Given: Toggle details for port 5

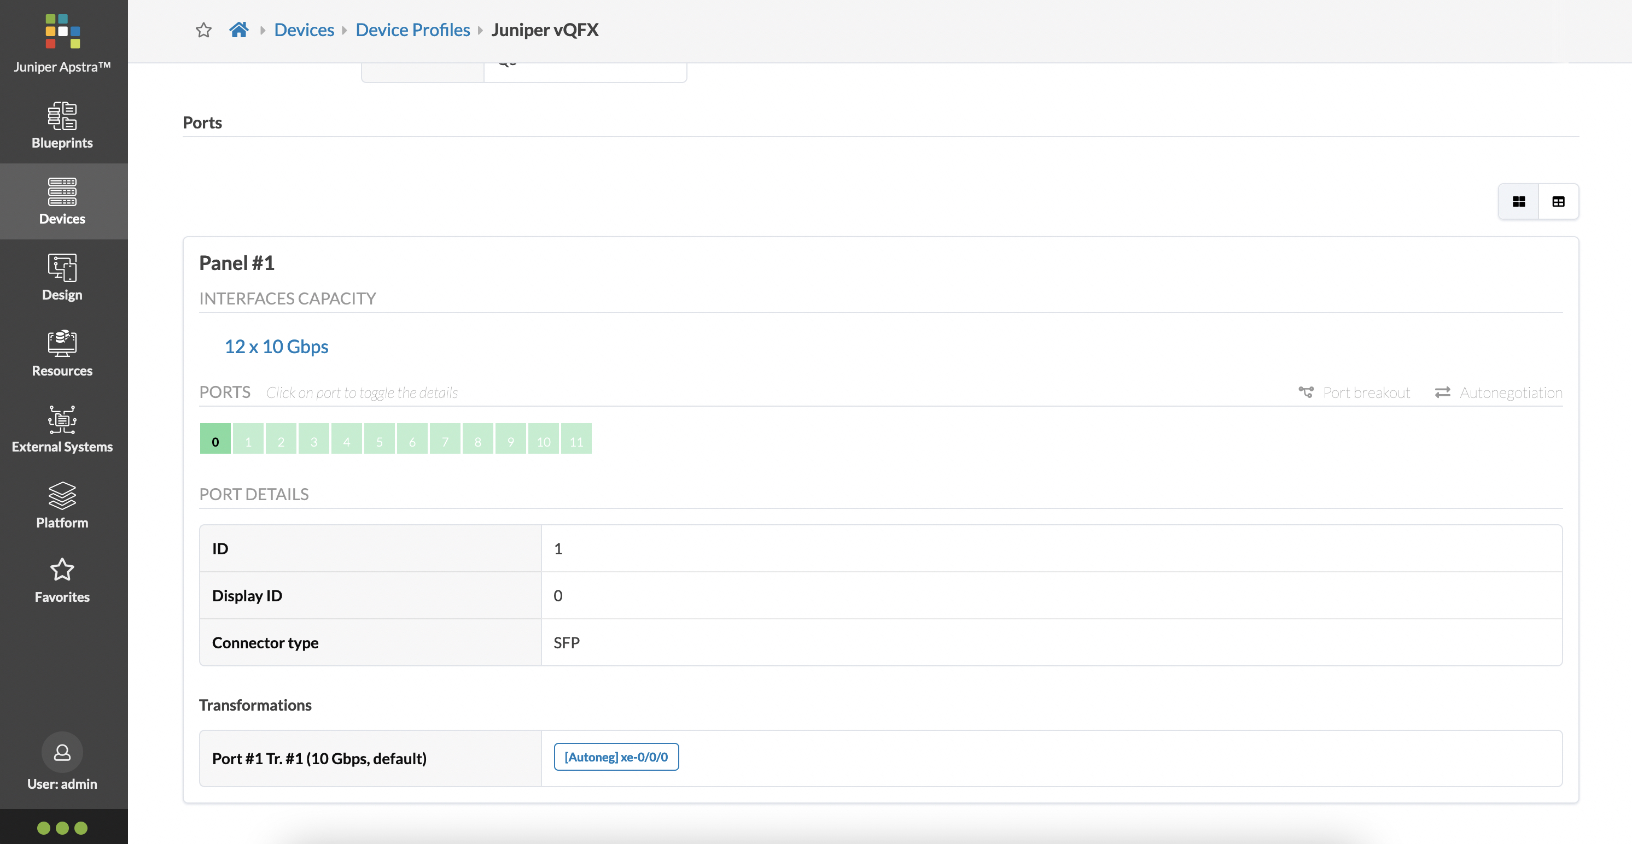Looking at the screenshot, I should 380,439.
